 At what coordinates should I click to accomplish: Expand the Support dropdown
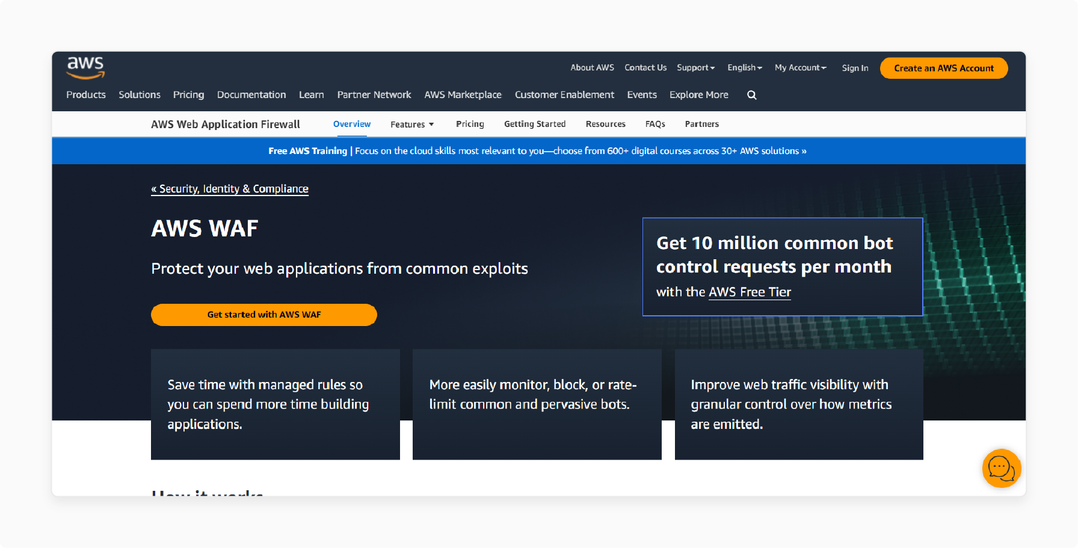[696, 68]
